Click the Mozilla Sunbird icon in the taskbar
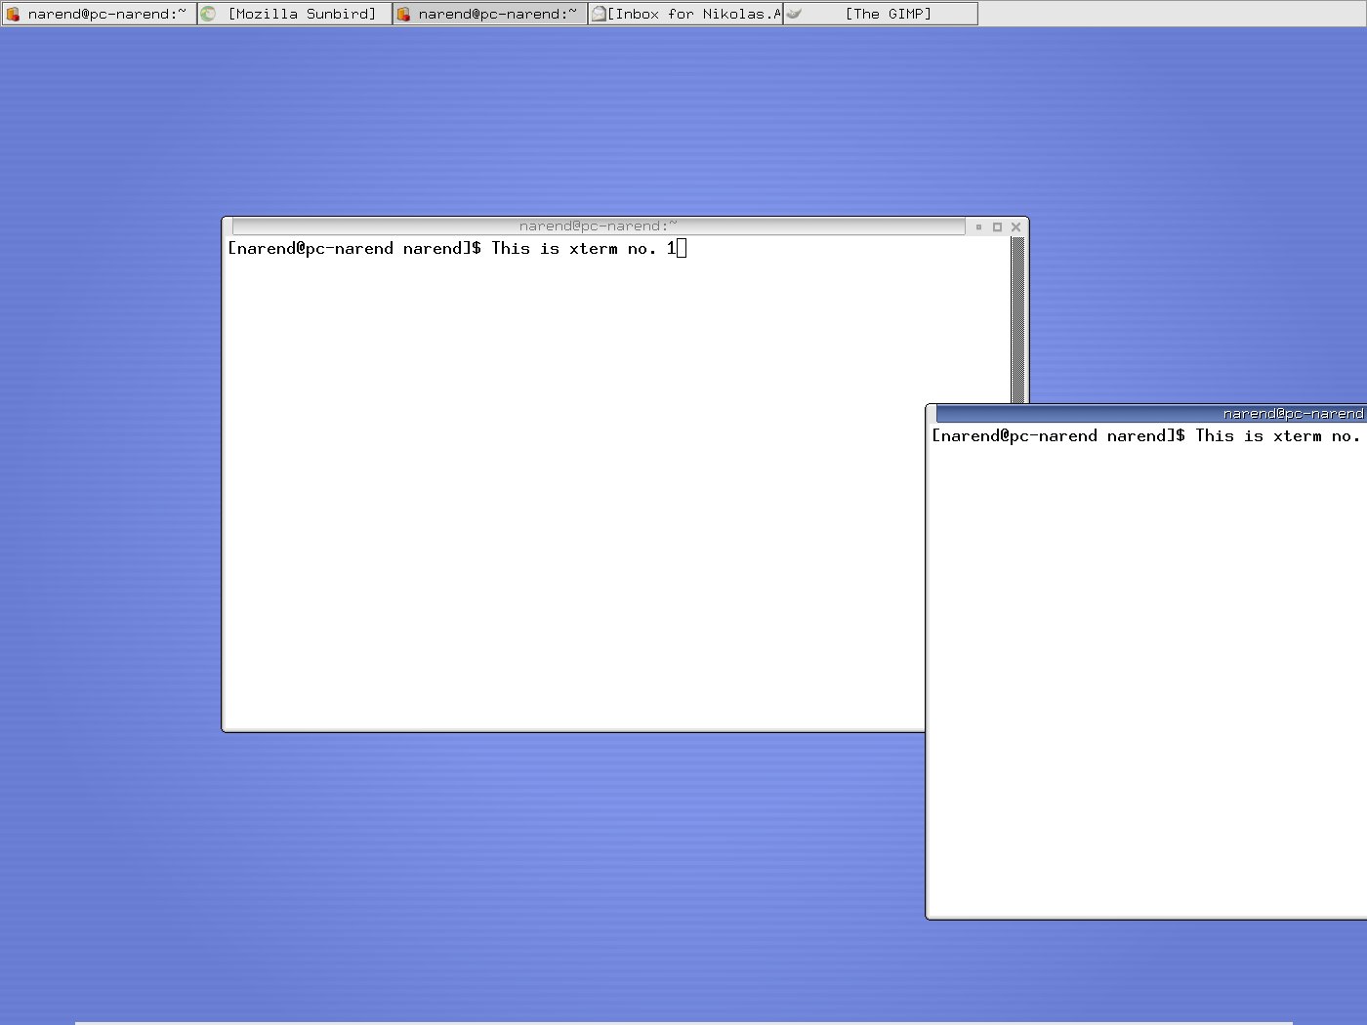1367x1025 pixels. pos(208,14)
